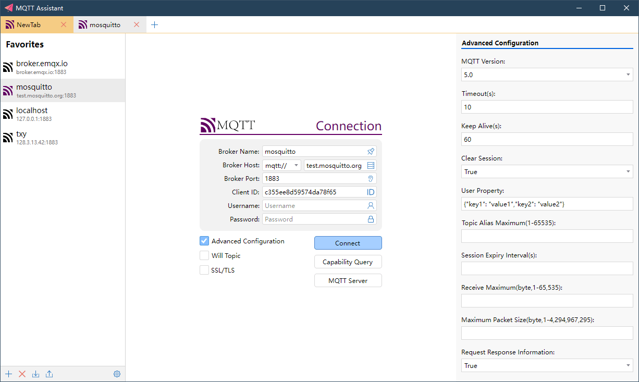Screen dimensions: 639x382
Task: Click the Maximum Packet Size field
Action: click(x=547, y=333)
